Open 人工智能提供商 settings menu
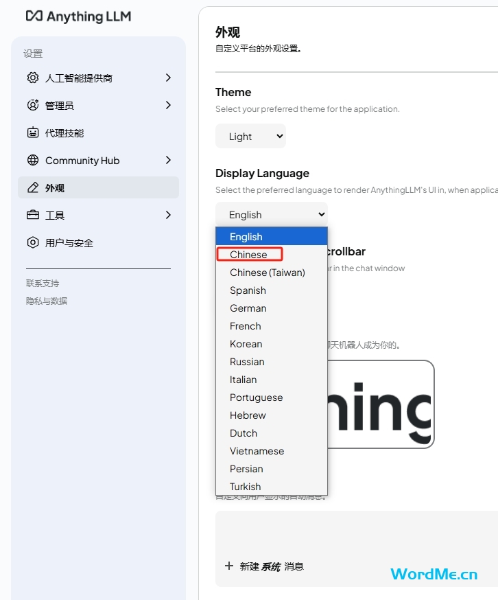Screen dimensions: 498x600 coord(98,78)
